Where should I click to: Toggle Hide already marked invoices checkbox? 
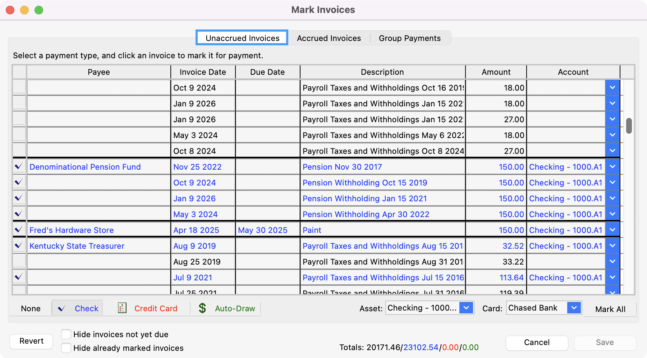coord(66,348)
